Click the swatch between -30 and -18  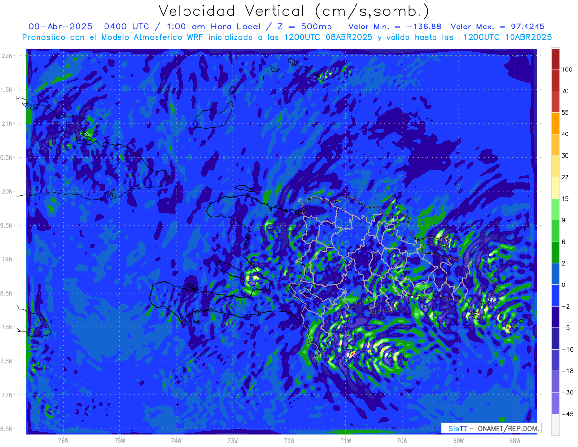(x=555, y=382)
